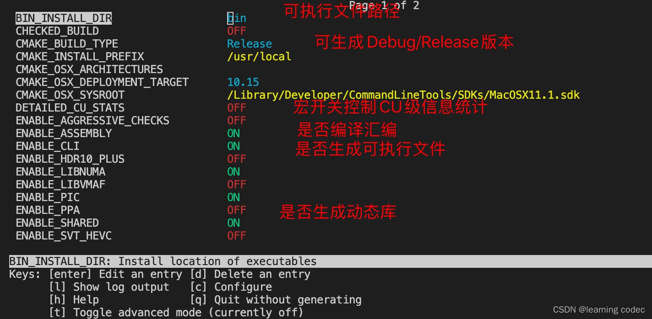652x319 pixels.
Task: Select the CMAKE_BUILD_TYPE Release value
Action: [x=249, y=43]
